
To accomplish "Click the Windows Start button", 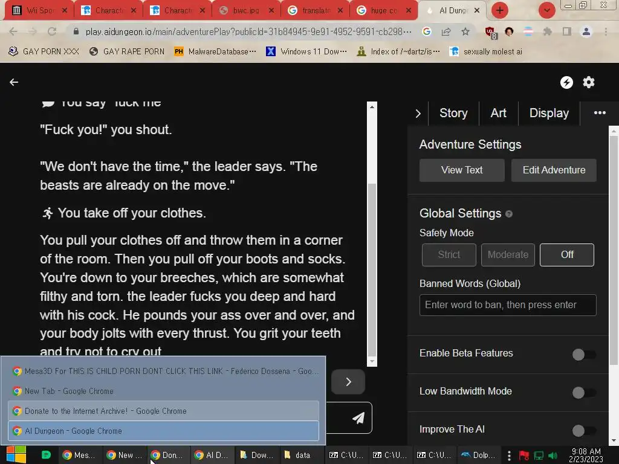I will pyautogui.click(x=16, y=455).
